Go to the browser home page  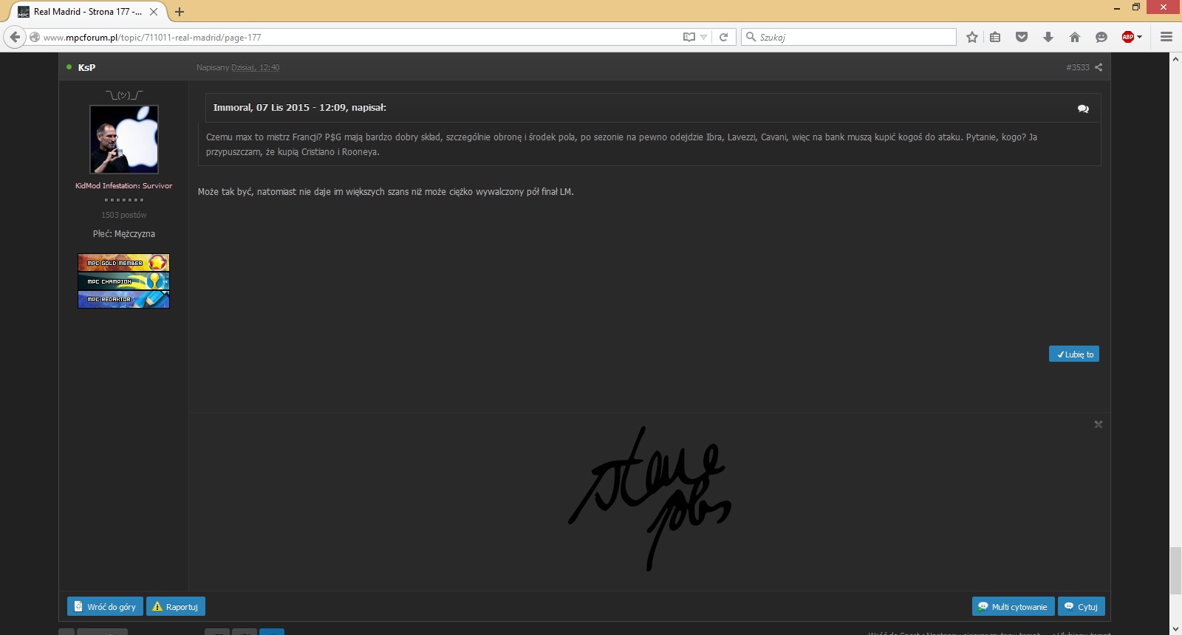point(1075,37)
